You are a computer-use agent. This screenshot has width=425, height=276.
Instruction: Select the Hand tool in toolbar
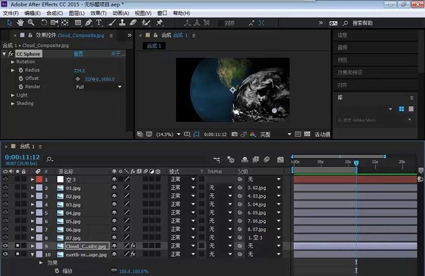pos(20,23)
